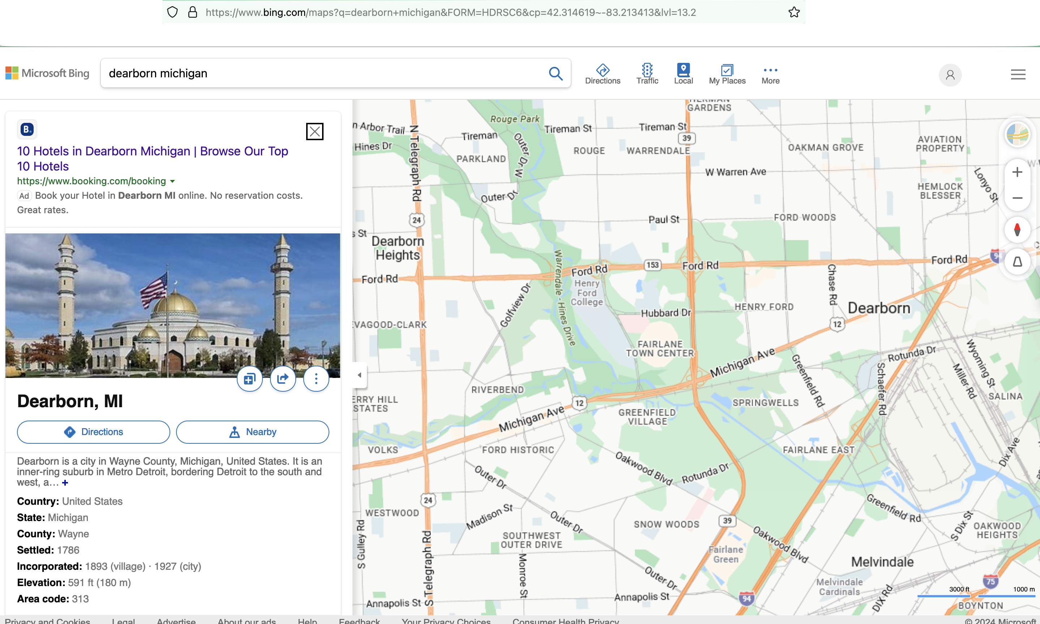
Task: Click the Dearborn, MI heading
Action: tap(70, 401)
